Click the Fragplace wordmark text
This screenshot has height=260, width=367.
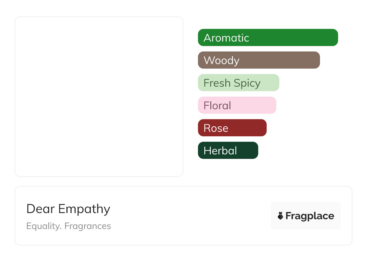tap(310, 216)
